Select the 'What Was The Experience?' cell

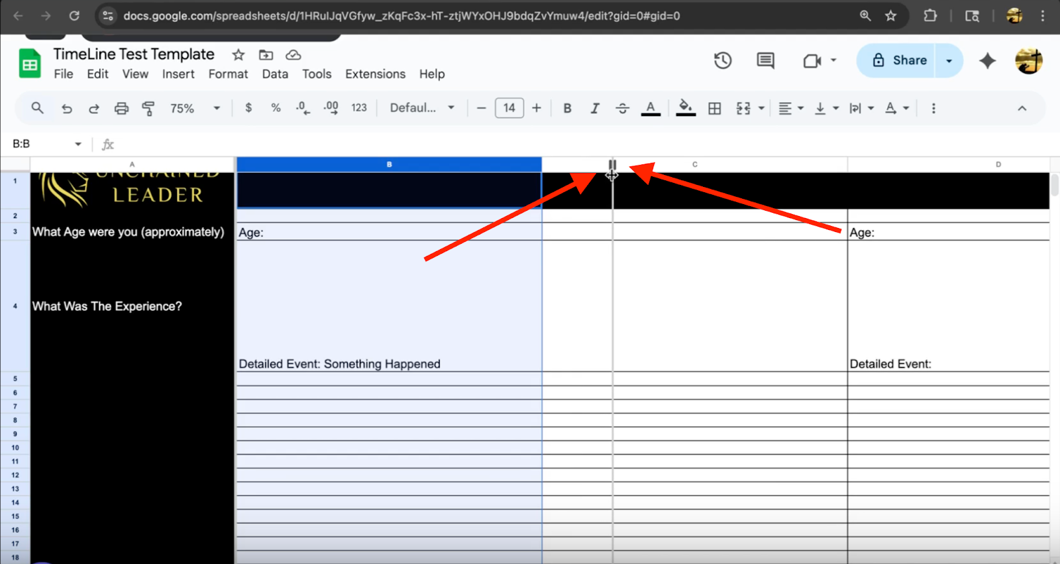click(132, 306)
